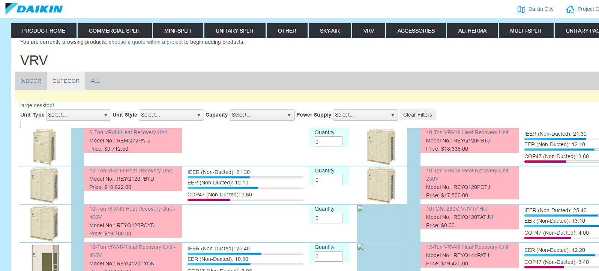Open the Capacity filter dropdown
The height and width of the screenshot is (271, 599).
point(262,115)
